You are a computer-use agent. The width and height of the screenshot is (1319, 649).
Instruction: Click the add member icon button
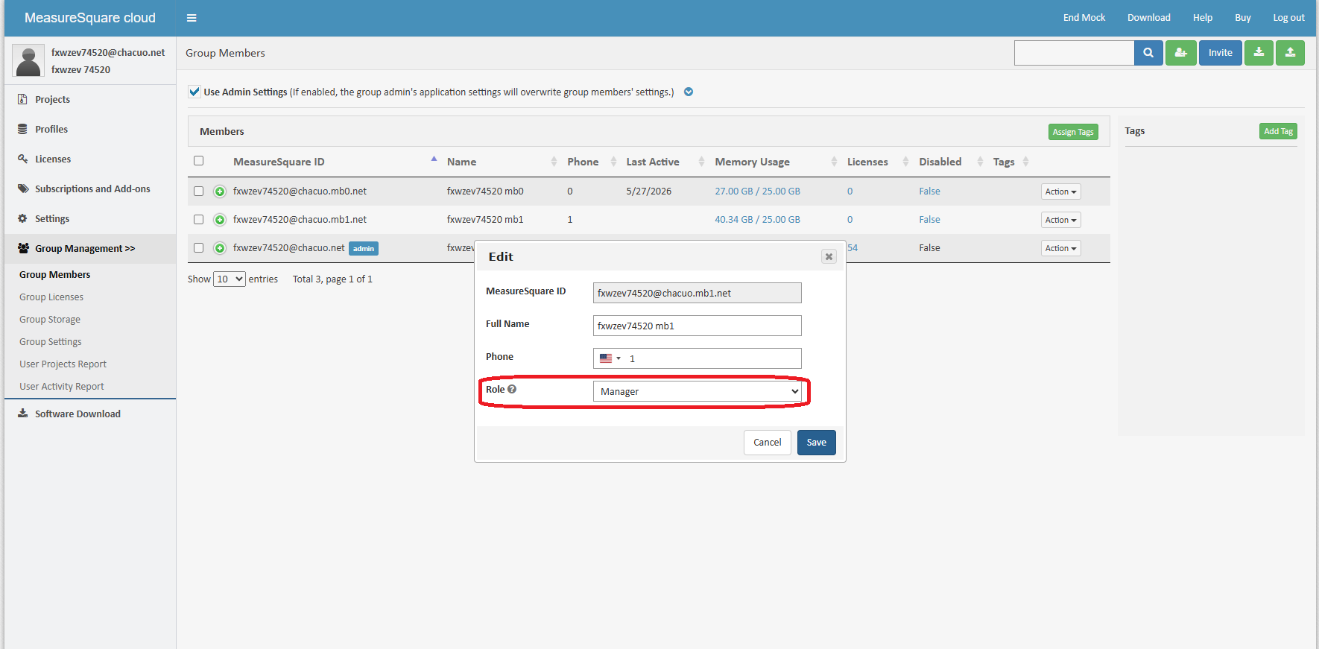[x=1181, y=53]
